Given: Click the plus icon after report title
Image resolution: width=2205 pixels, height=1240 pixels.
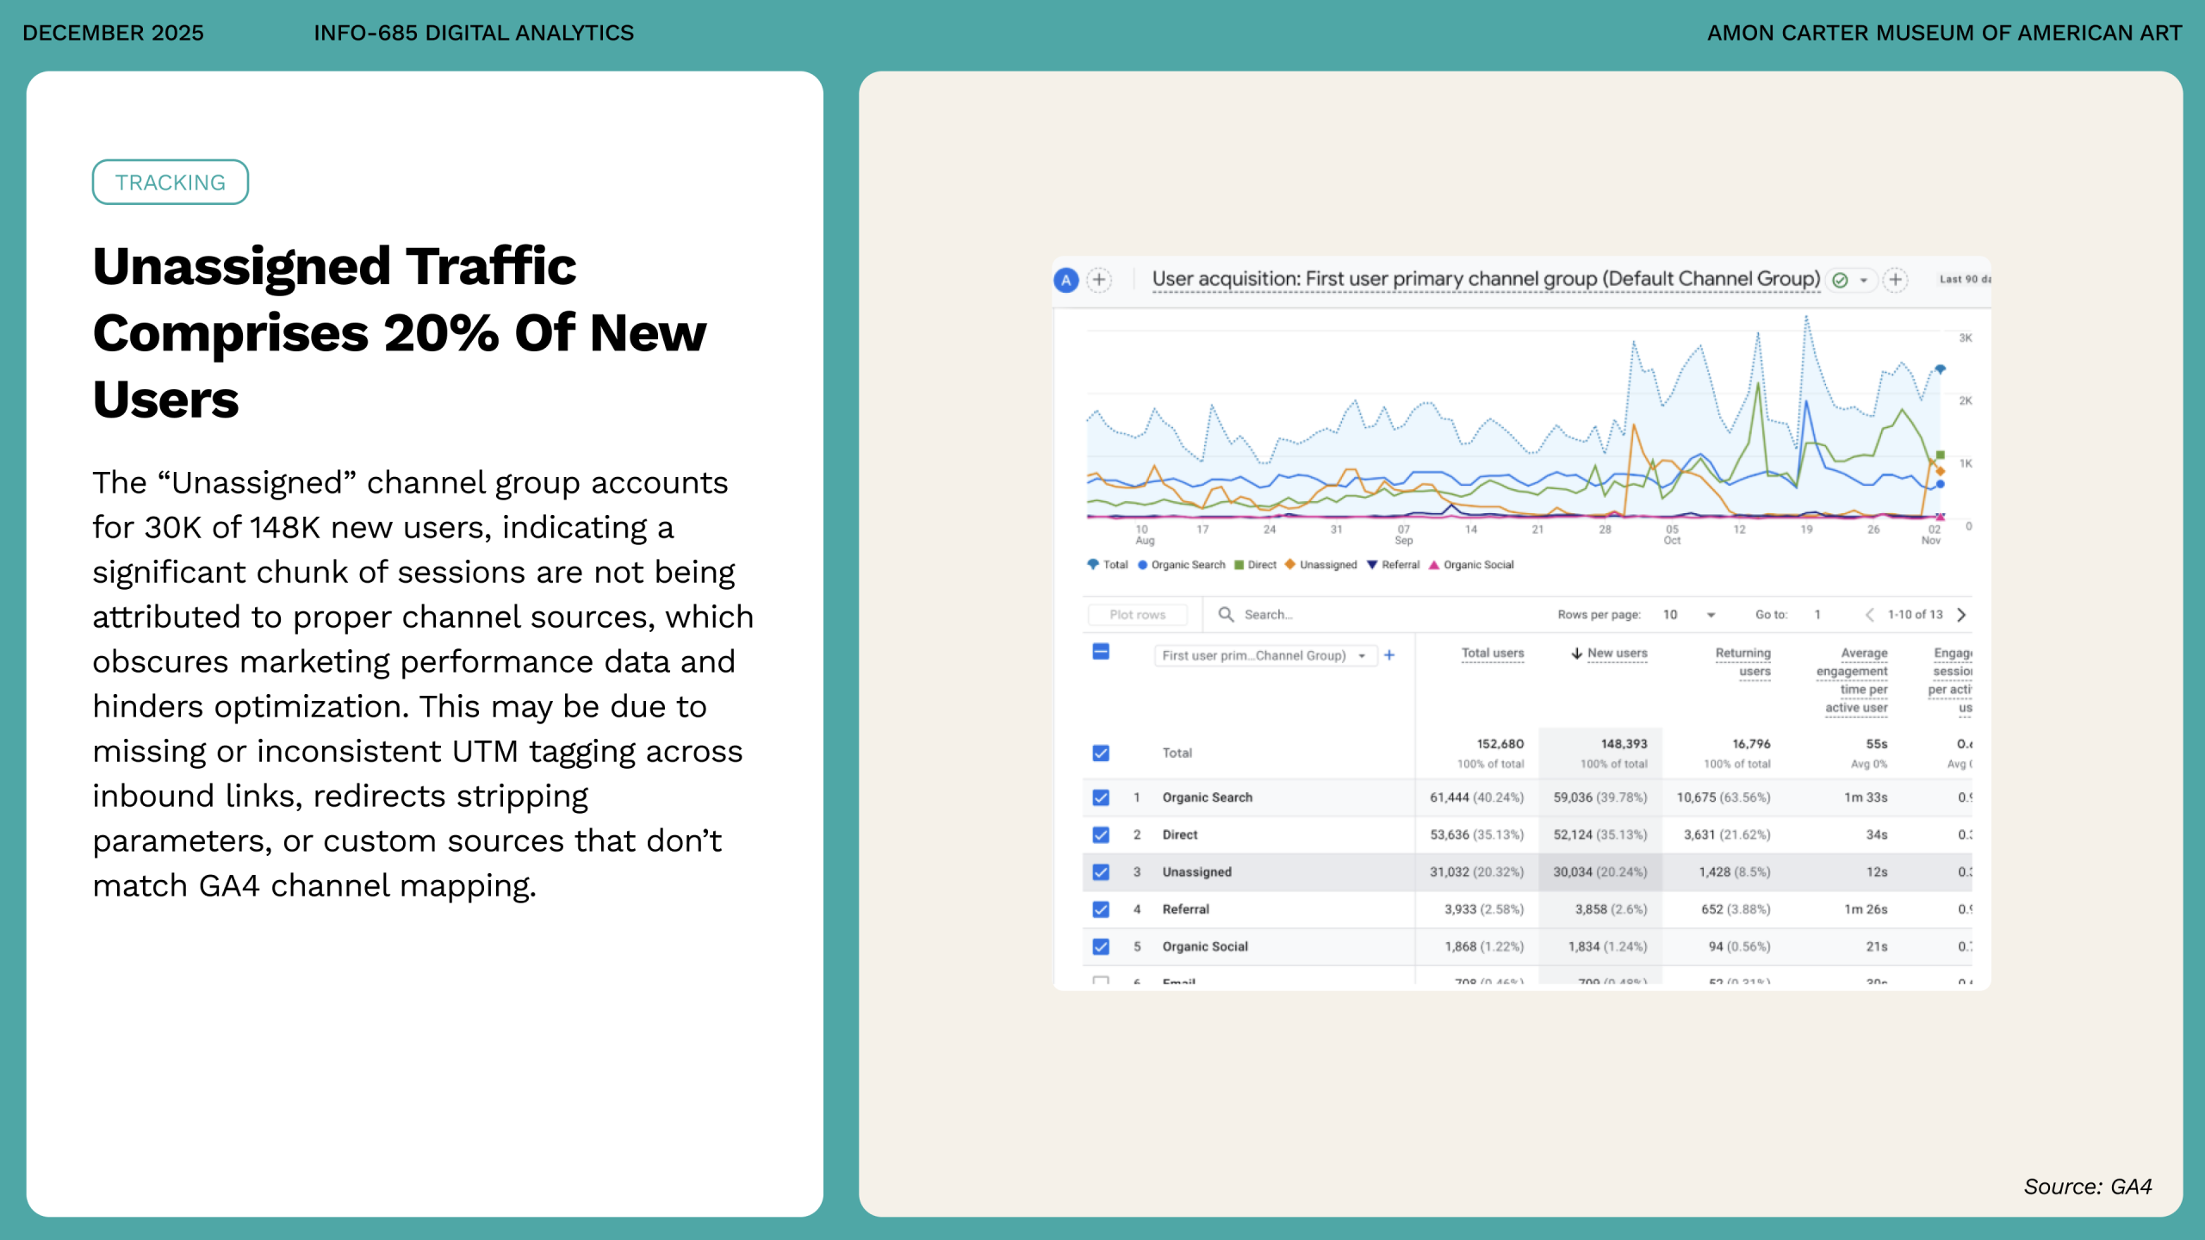Looking at the screenshot, I should 1895,280.
